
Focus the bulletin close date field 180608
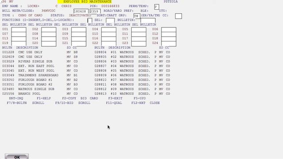81,11
